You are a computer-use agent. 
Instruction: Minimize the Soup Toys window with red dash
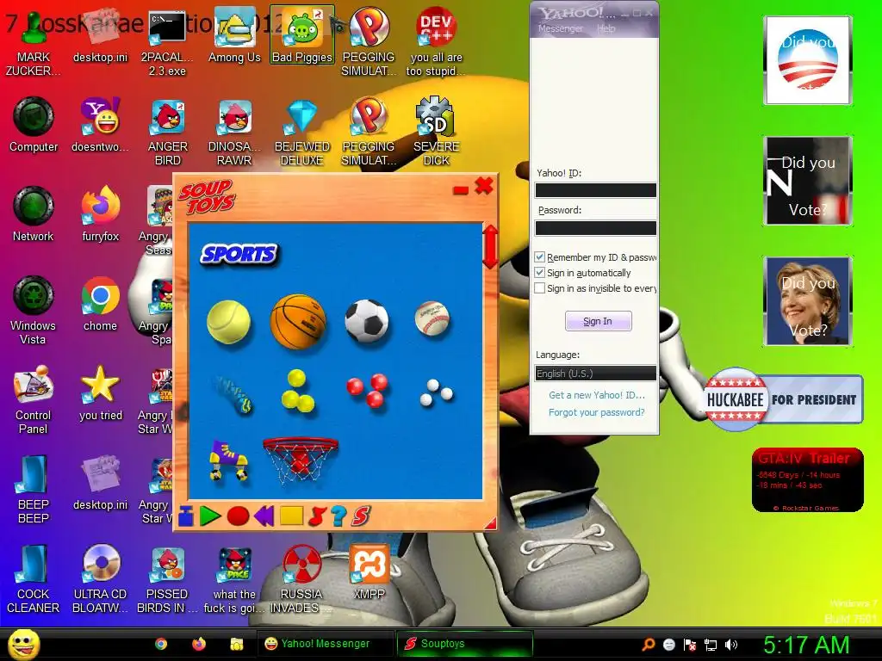point(461,190)
